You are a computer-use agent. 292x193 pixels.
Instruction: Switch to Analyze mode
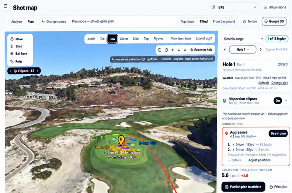click(16, 22)
